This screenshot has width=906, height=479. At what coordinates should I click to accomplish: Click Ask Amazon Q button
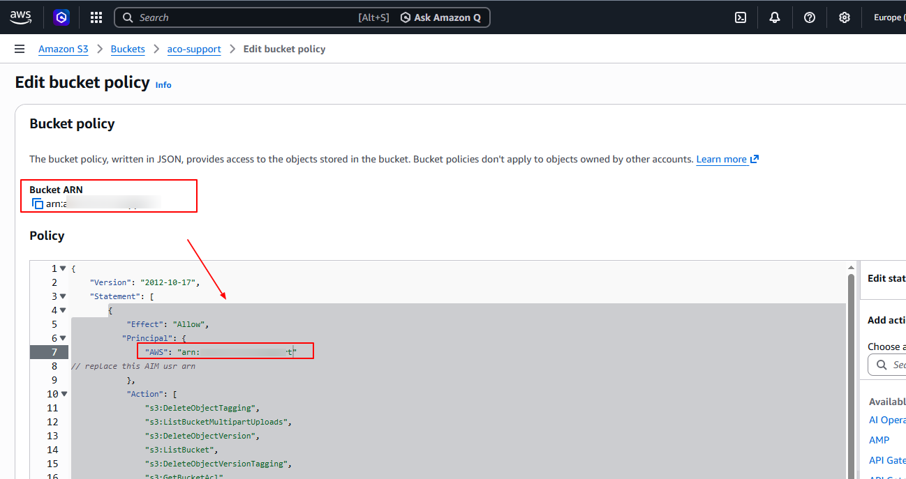[x=440, y=17]
